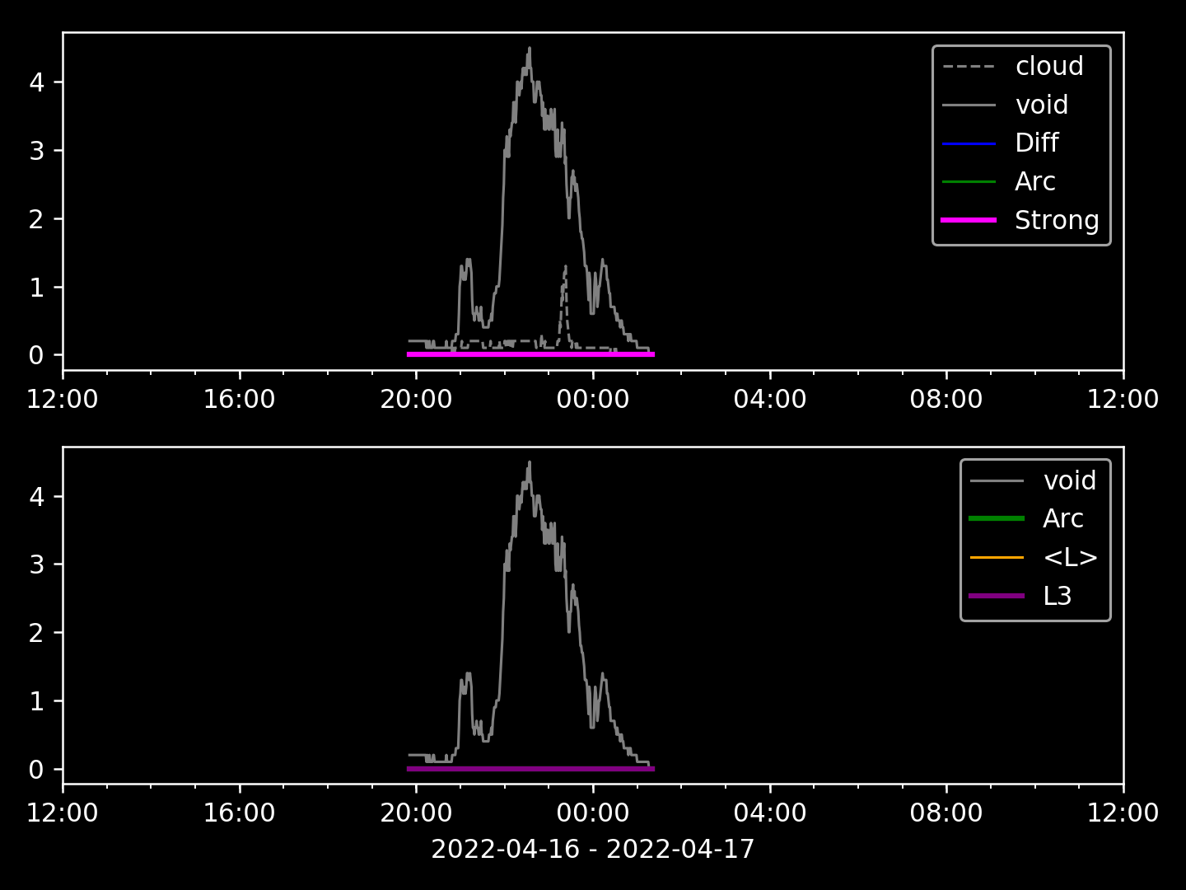Click the dashed cloud line sample in legend
Screen dimensions: 1186x890
(x=969, y=66)
